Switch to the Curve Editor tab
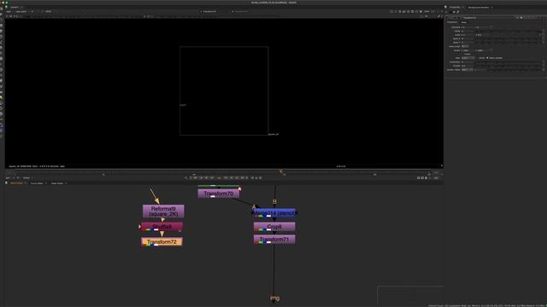This screenshot has width=547, height=307. coord(37,183)
